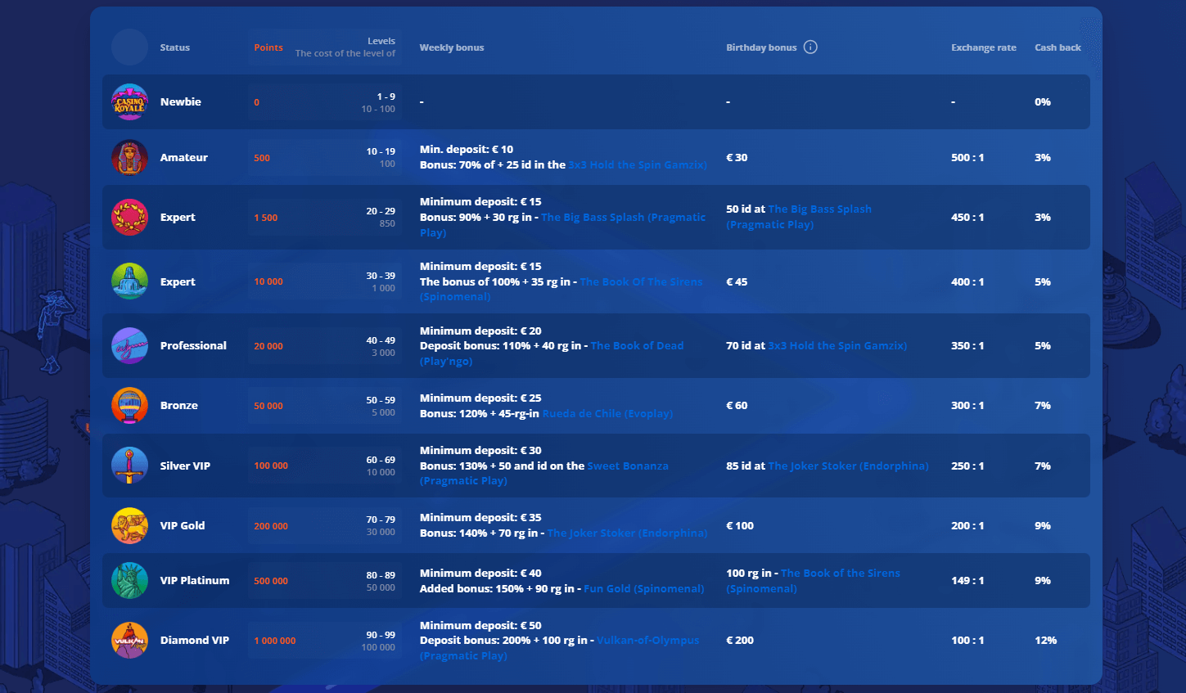Click the 20 000 points value

[268, 346]
